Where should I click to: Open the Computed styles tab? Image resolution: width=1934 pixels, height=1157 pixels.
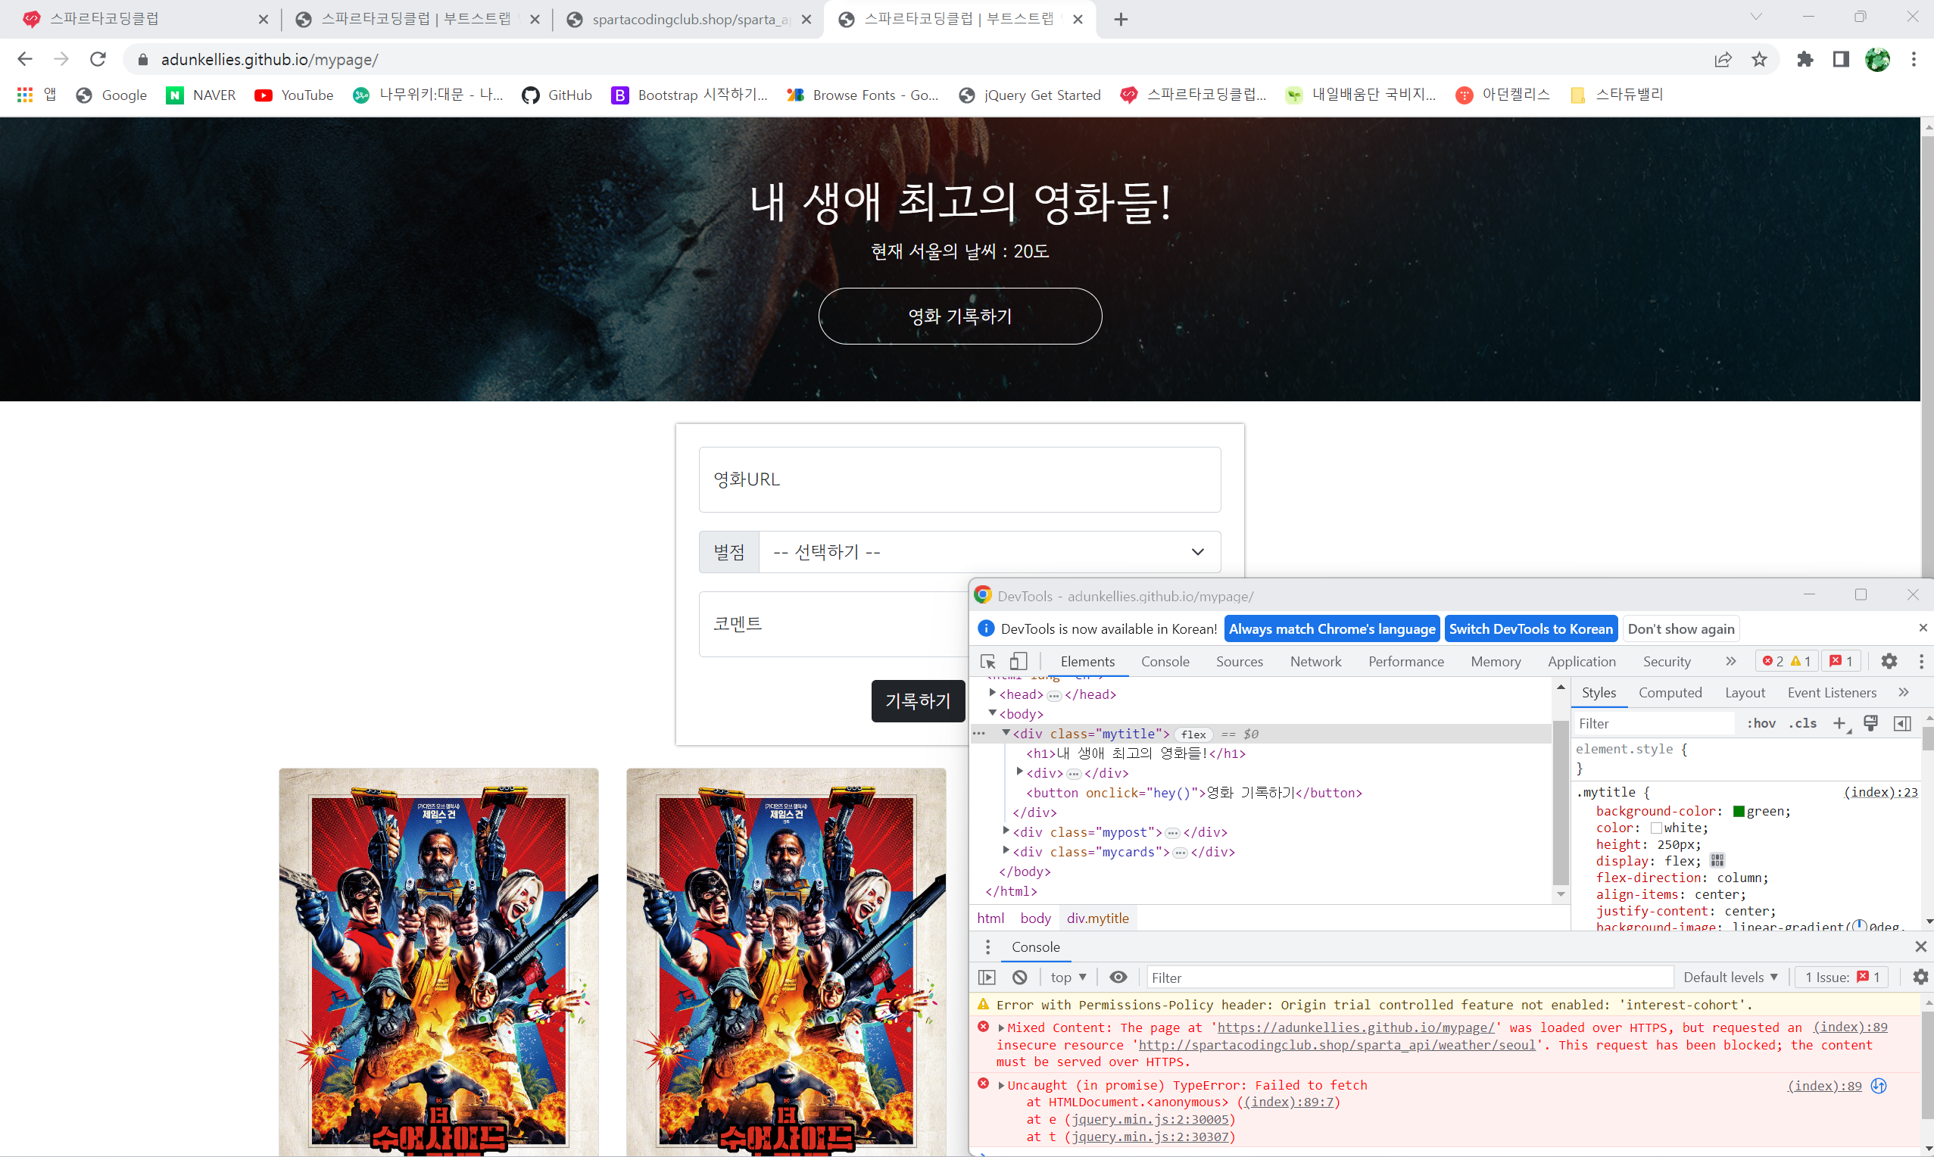click(1670, 692)
